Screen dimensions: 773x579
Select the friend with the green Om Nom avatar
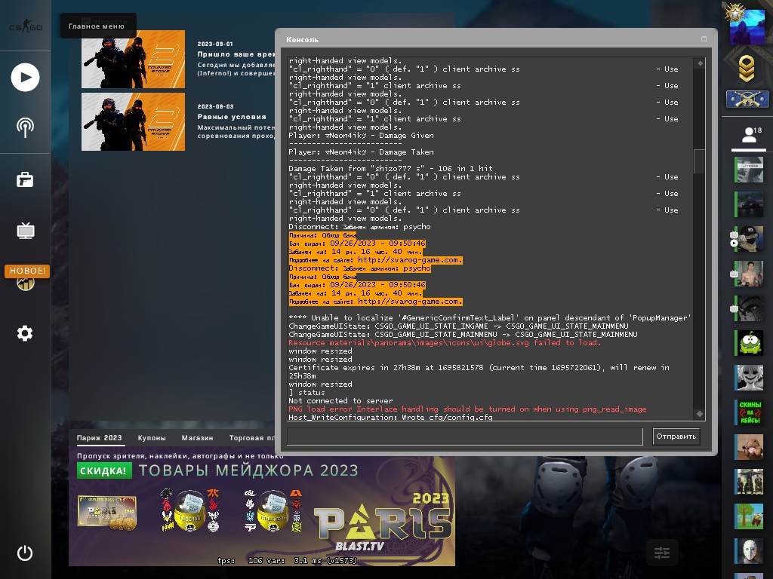(x=750, y=343)
